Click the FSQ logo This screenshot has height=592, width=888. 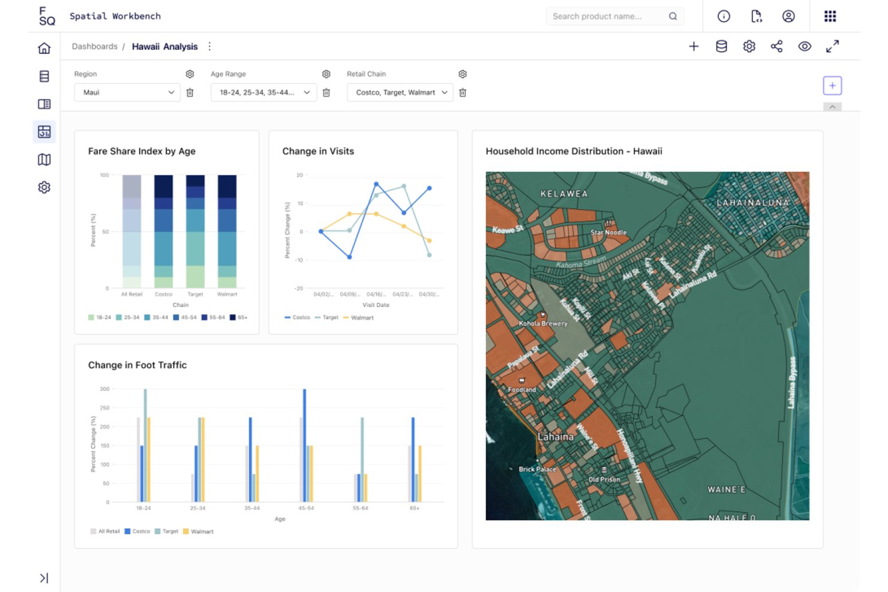[47, 16]
